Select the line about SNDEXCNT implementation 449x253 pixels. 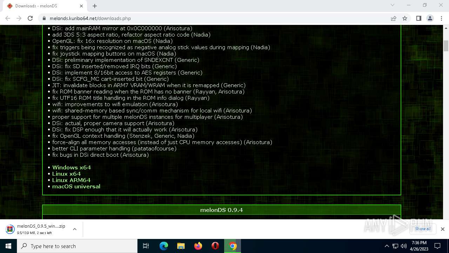coord(126,60)
